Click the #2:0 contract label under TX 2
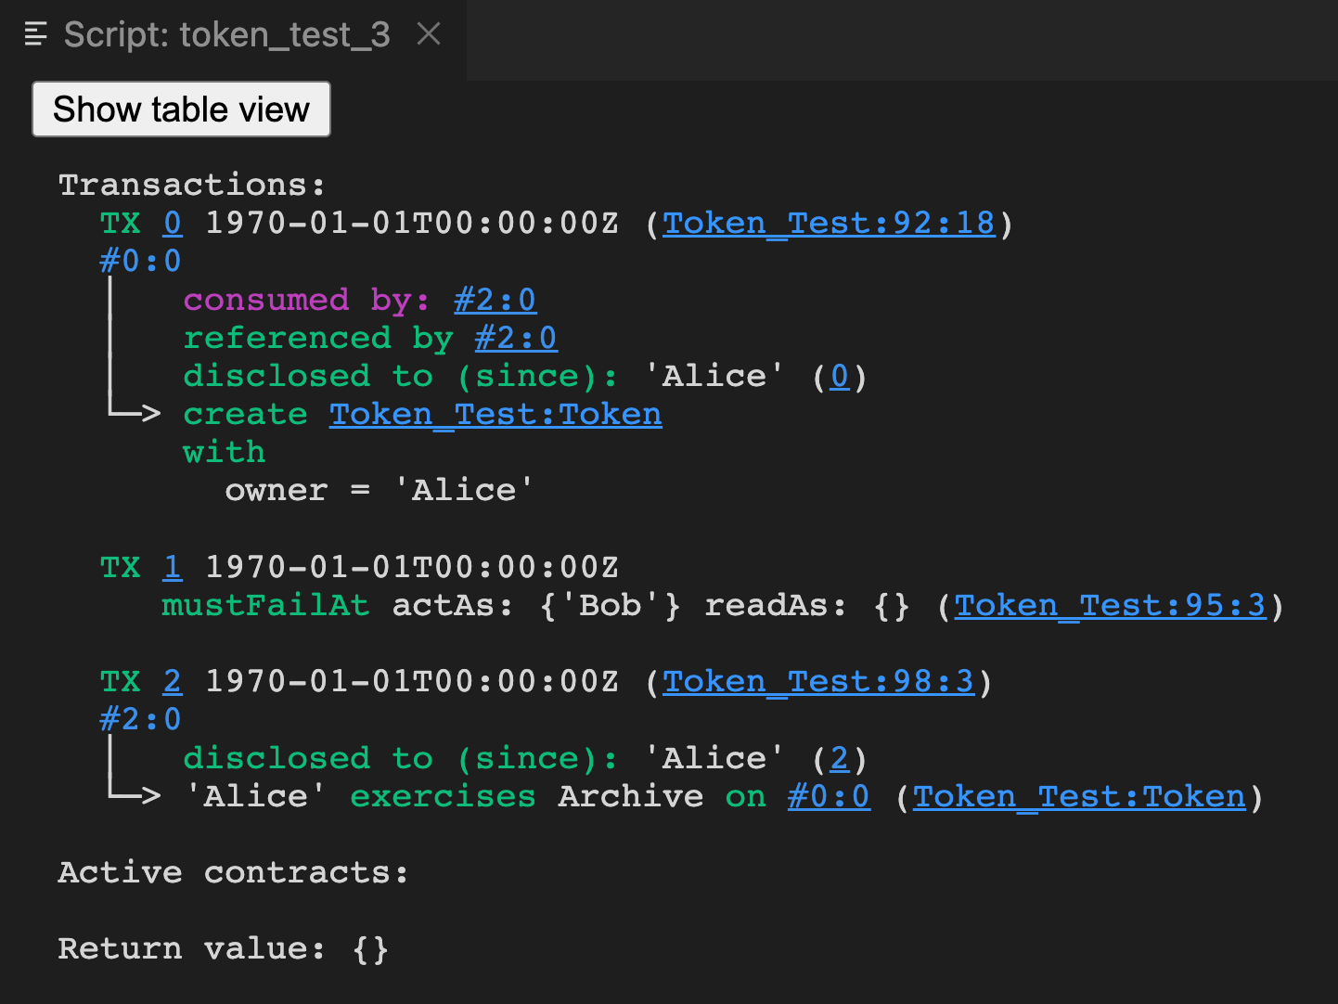 tap(140, 719)
